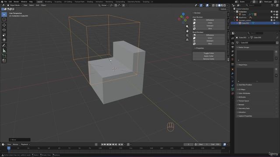Toggle visibility eye for Cube.001 row
Image resolution: width=280 pixels, height=157 pixels.
tap(274, 23)
